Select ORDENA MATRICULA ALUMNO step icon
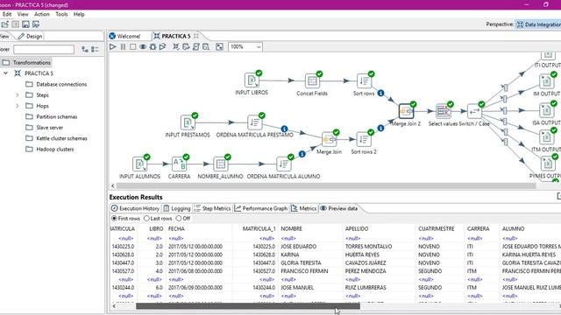561x315 pixels. click(x=284, y=164)
